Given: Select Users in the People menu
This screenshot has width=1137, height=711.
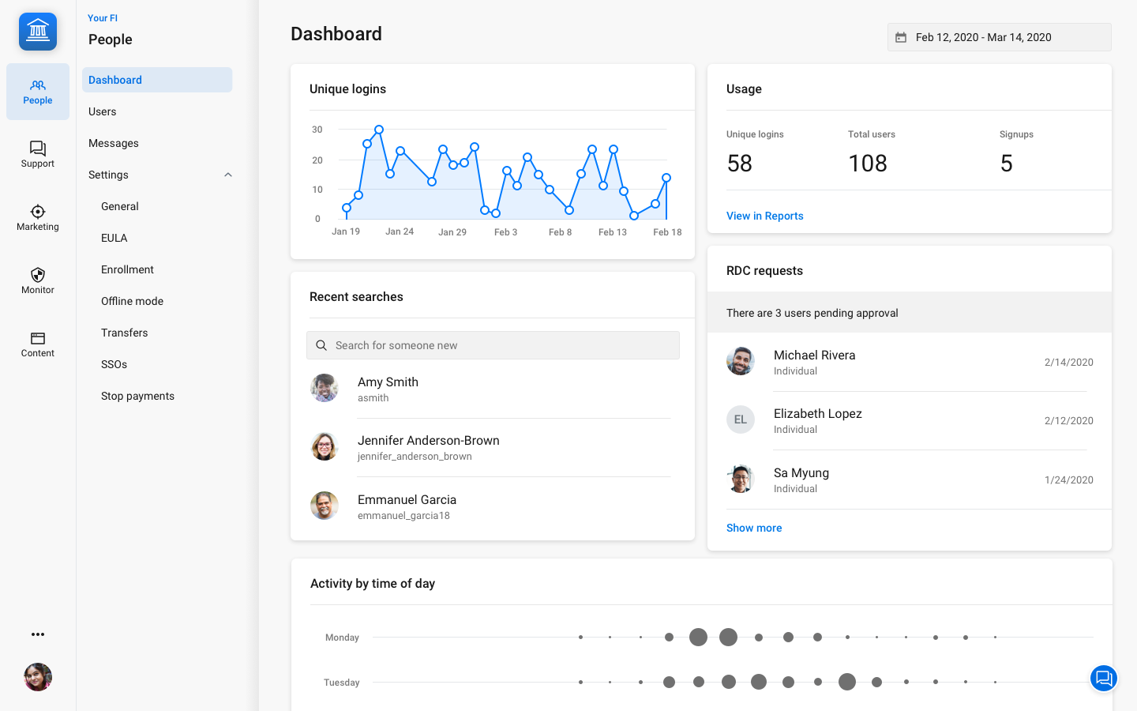Looking at the screenshot, I should click(103, 111).
